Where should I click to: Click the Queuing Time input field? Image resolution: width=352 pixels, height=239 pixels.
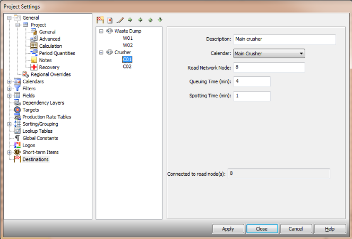coord(252,82)
